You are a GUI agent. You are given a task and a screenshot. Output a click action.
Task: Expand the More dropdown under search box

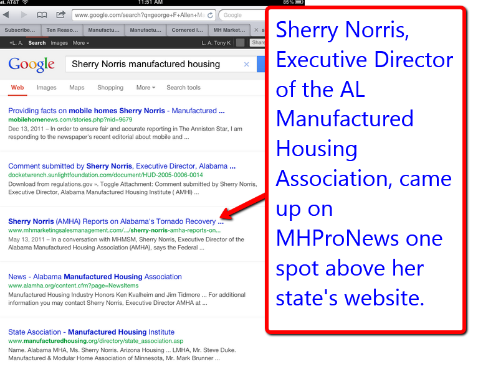(x=146, y=88)
